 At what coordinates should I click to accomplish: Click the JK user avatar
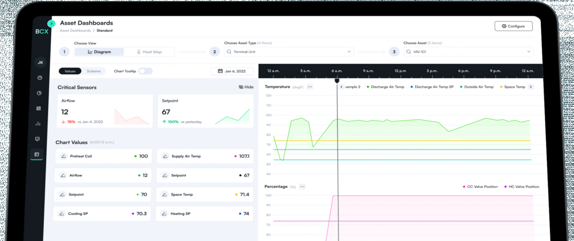[x=40, y=62]
